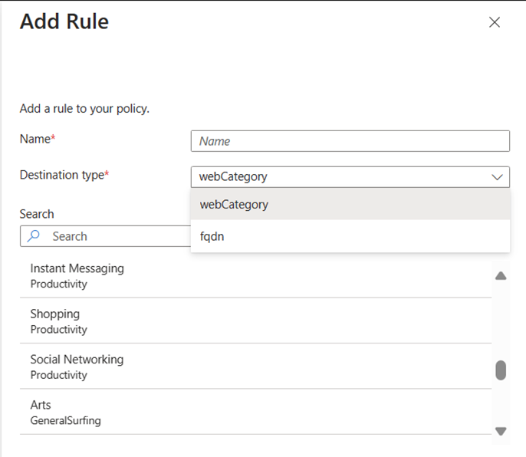This screenshot has width=526, height=457.
Task: Choose webCategory option from the dropdown list
Action: coord(350,205)
